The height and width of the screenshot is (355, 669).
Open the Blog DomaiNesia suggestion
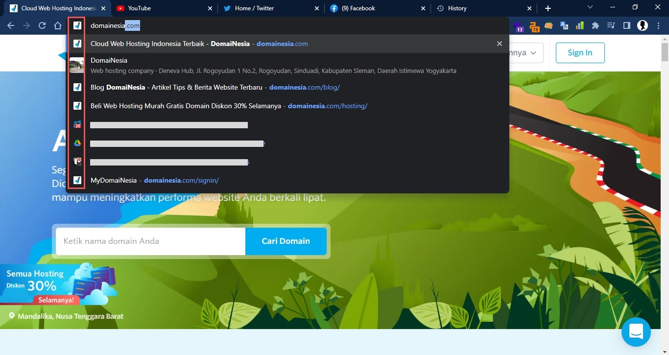(x=288, y=87)
